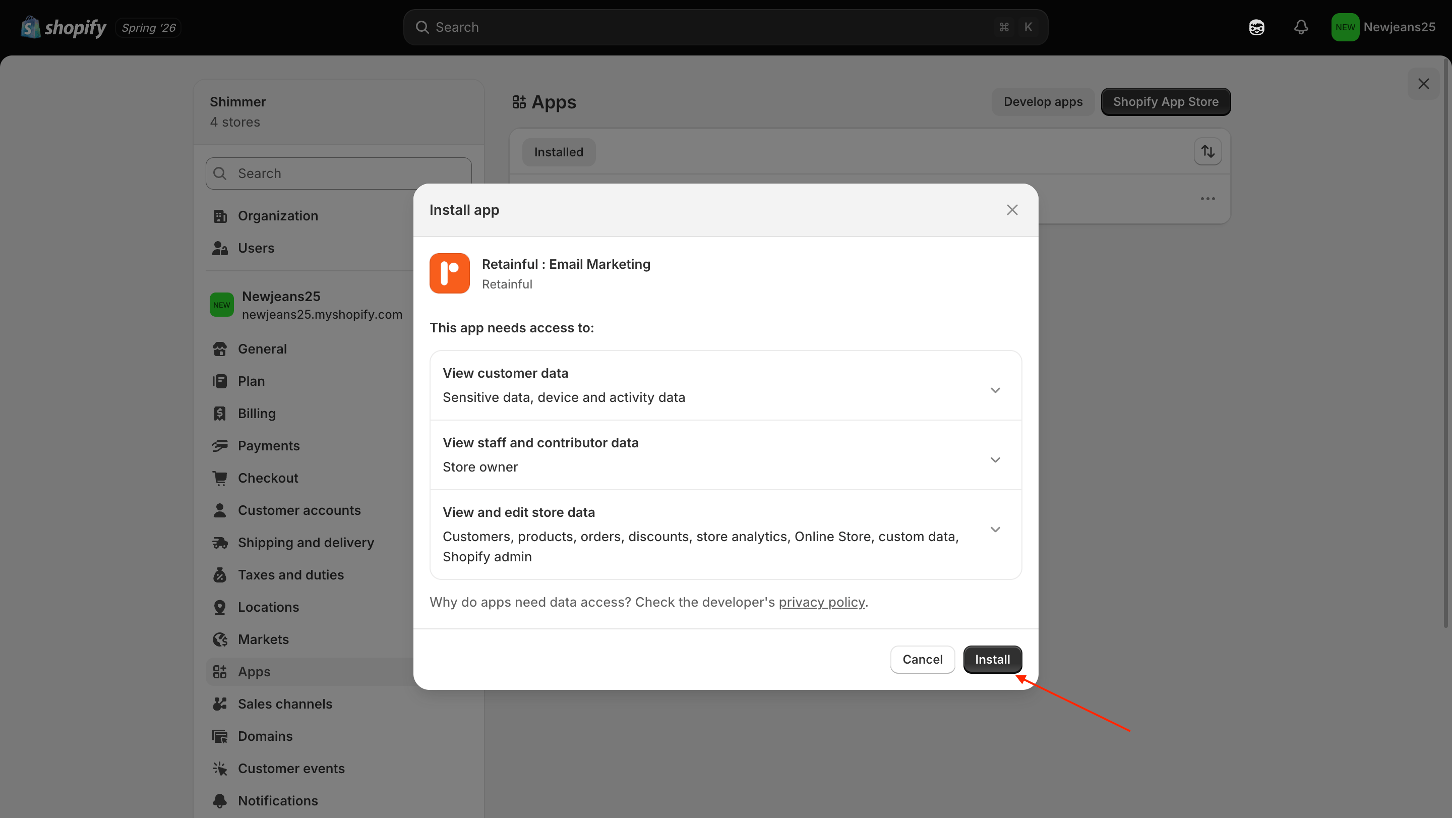The height and width of the screenshot is (818, 1452).
Task: Open the three-dot more actions menu
Action: coord(1207,198)
